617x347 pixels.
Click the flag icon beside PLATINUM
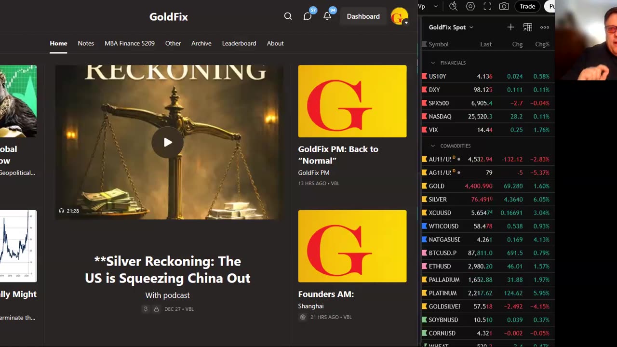[x=424, y=293]
